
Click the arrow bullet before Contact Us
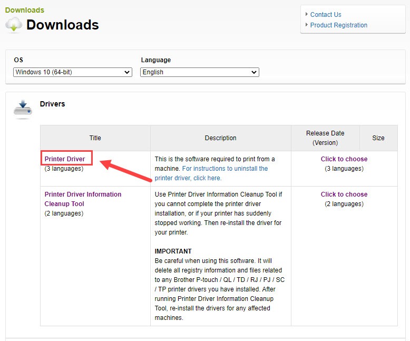[x=307, y=14]
